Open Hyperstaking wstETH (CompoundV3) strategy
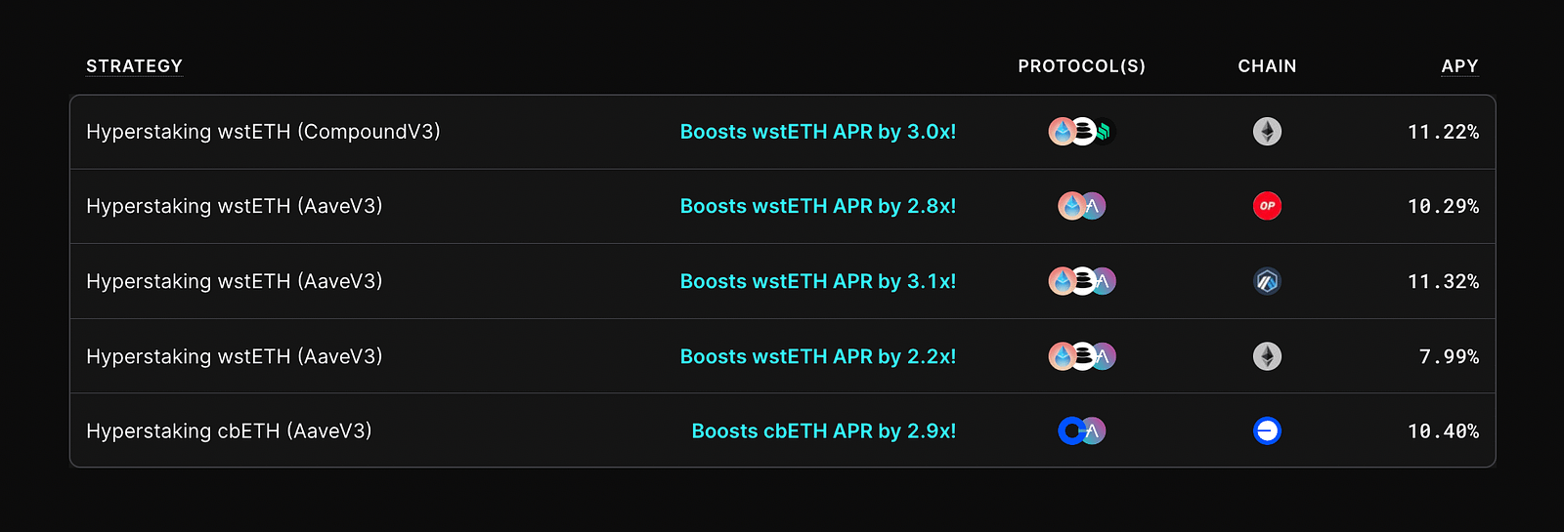This screenshot has width=1564, height=532. [x=263, y=132]
